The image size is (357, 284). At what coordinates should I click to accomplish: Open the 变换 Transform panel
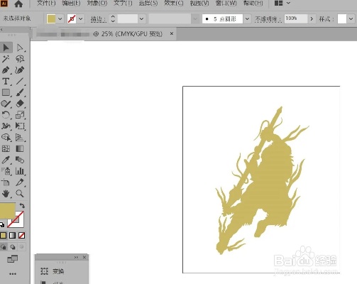(52, 271)
